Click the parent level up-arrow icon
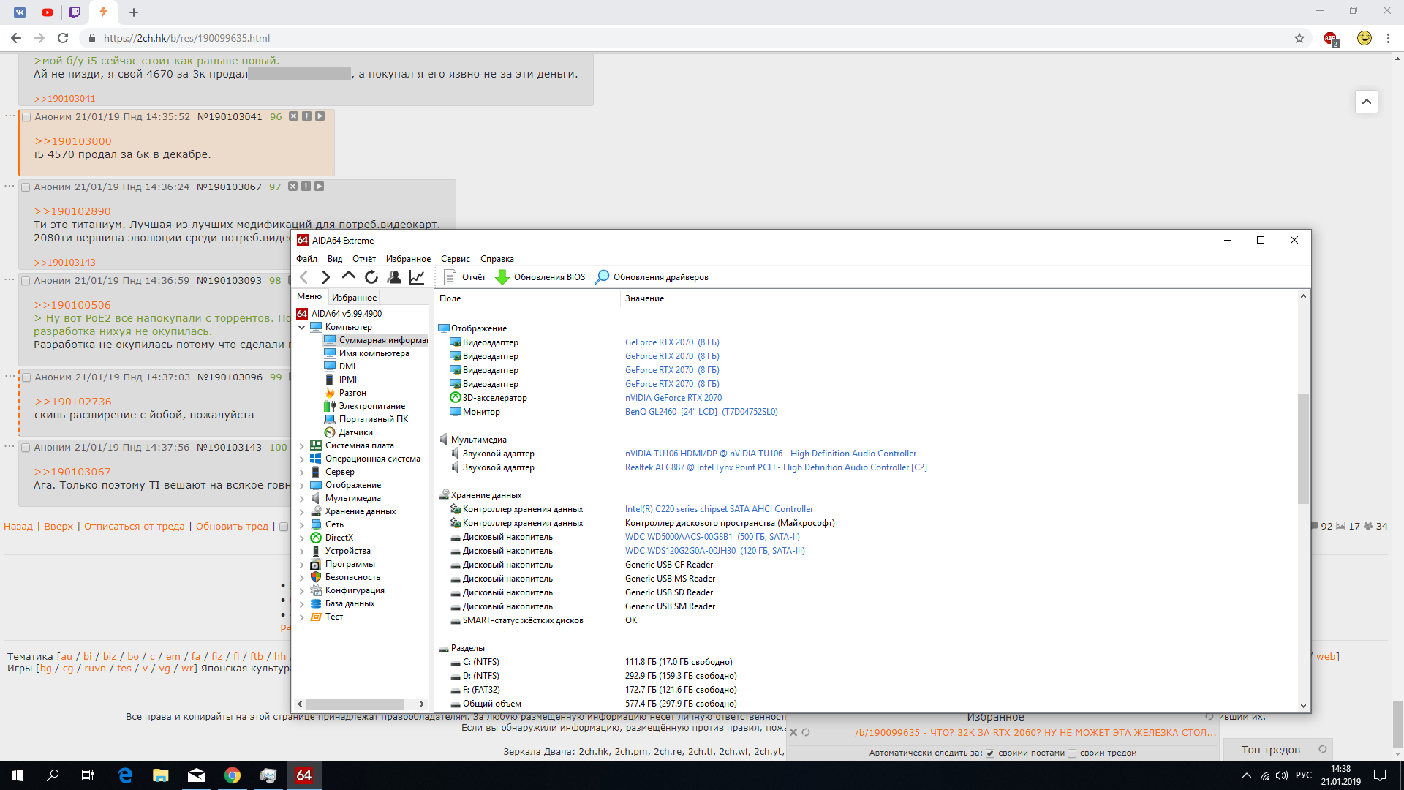The image size is (1404, 790). 349,276
